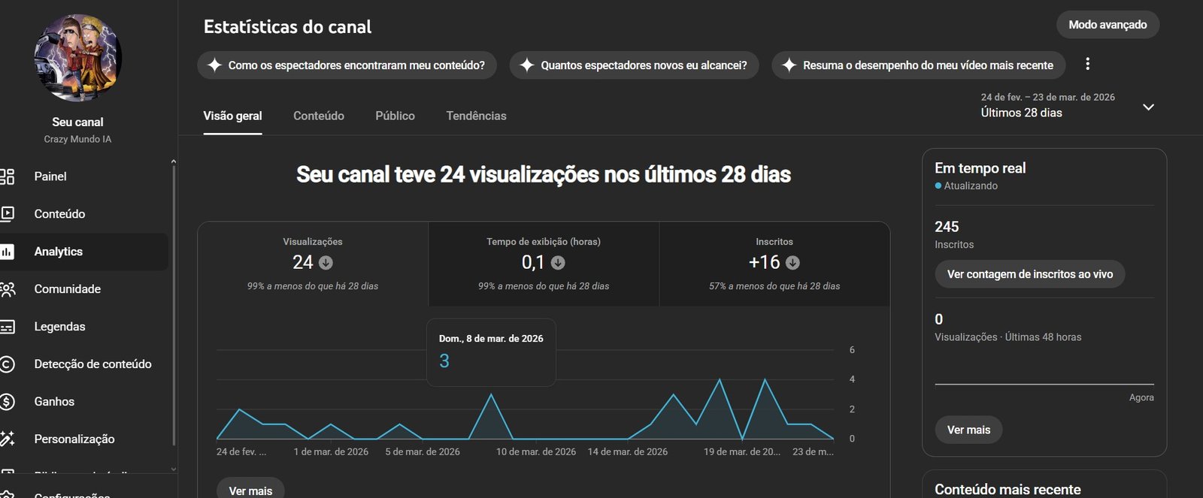Screen dimensions: 1203x498
Task: Select the Visualizações metric card
Action: (x=313, y=264)
